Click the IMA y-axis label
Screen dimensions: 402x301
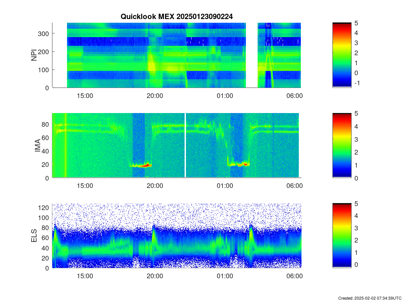37,146
